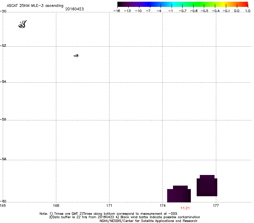This screenshot has width=254, height=223.
Task: Click the -4 label on the color scale
Action: pos(159,11)
